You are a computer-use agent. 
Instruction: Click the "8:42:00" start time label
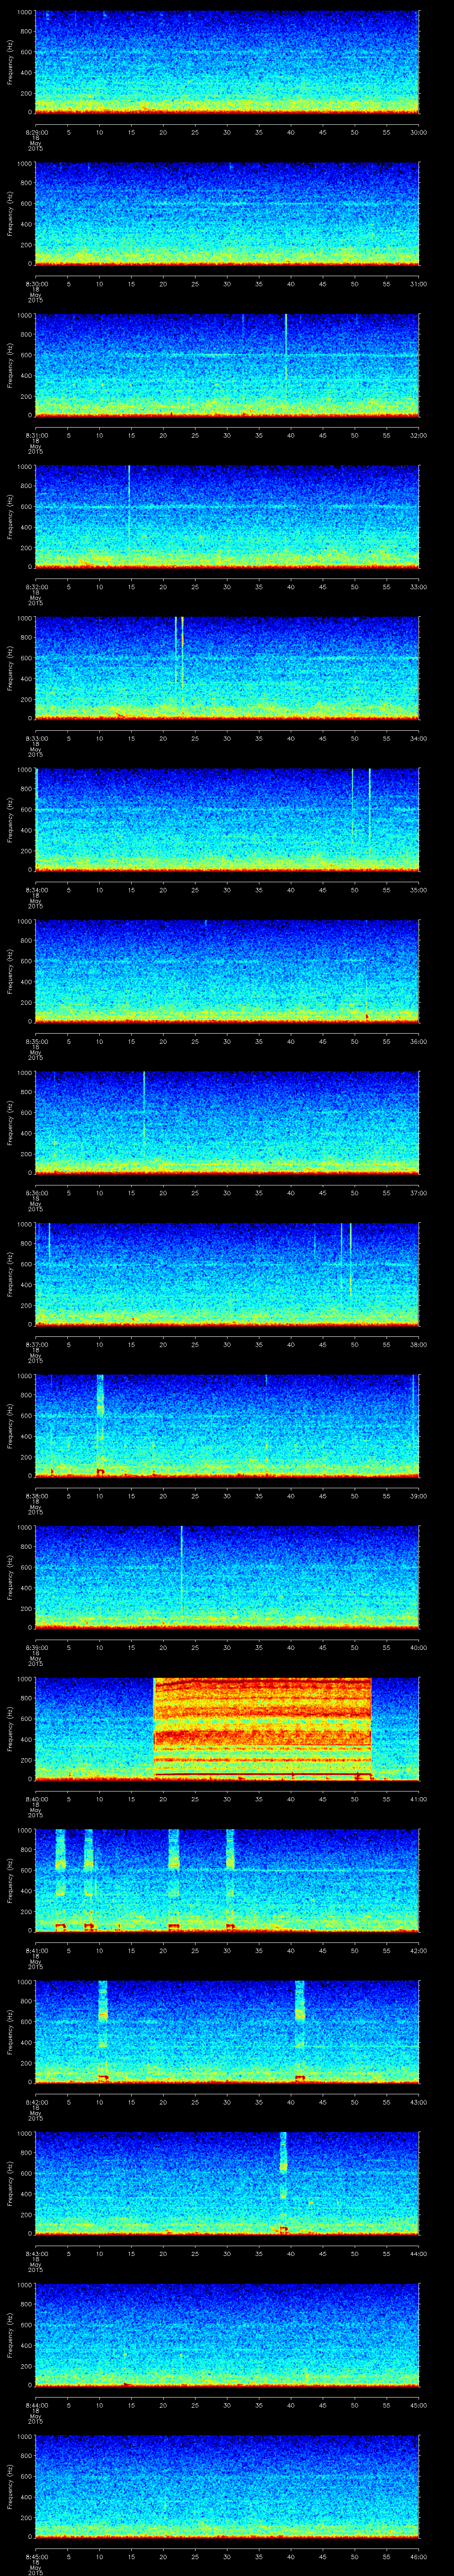point(36,2102)
